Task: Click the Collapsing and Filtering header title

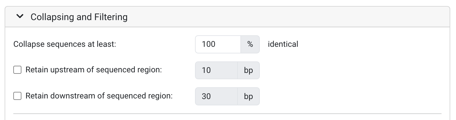Action: (x=79, y=17)
